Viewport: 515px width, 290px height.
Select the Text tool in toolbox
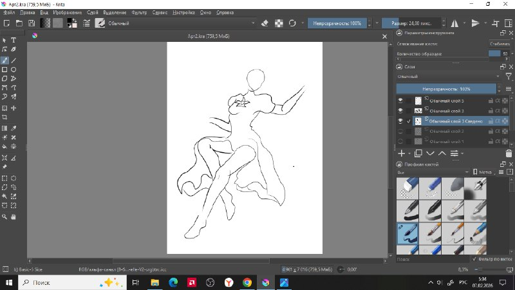[x=14, y=40]
